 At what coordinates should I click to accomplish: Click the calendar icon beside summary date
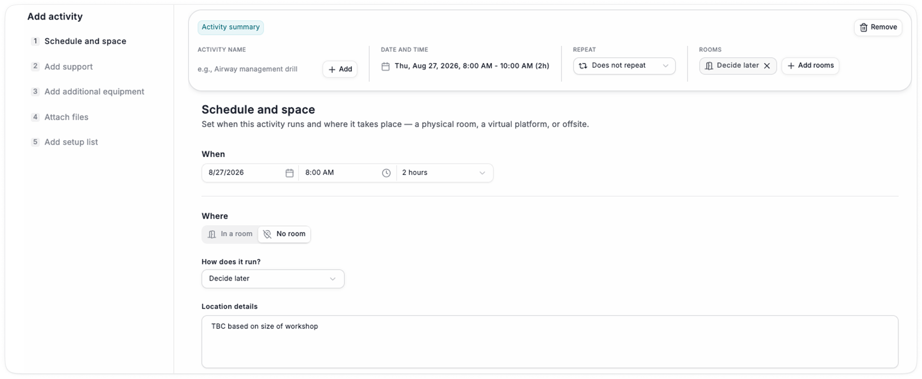[385, 66]
